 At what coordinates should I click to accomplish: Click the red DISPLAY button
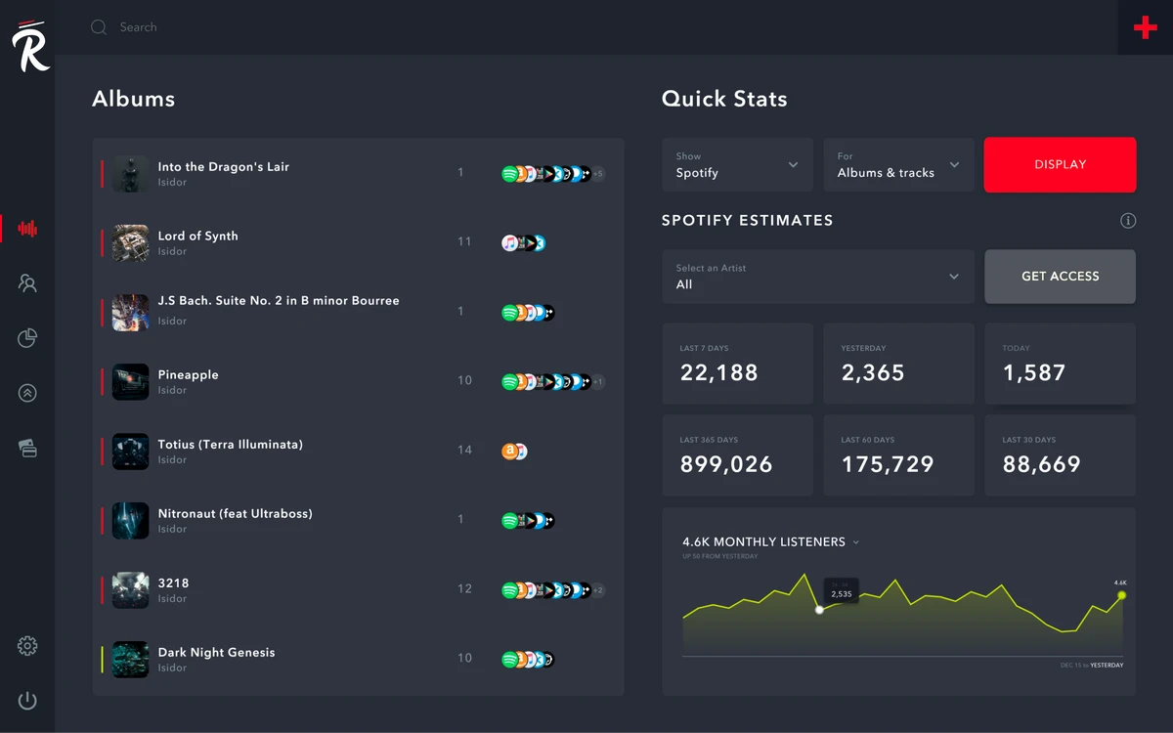1060,164
